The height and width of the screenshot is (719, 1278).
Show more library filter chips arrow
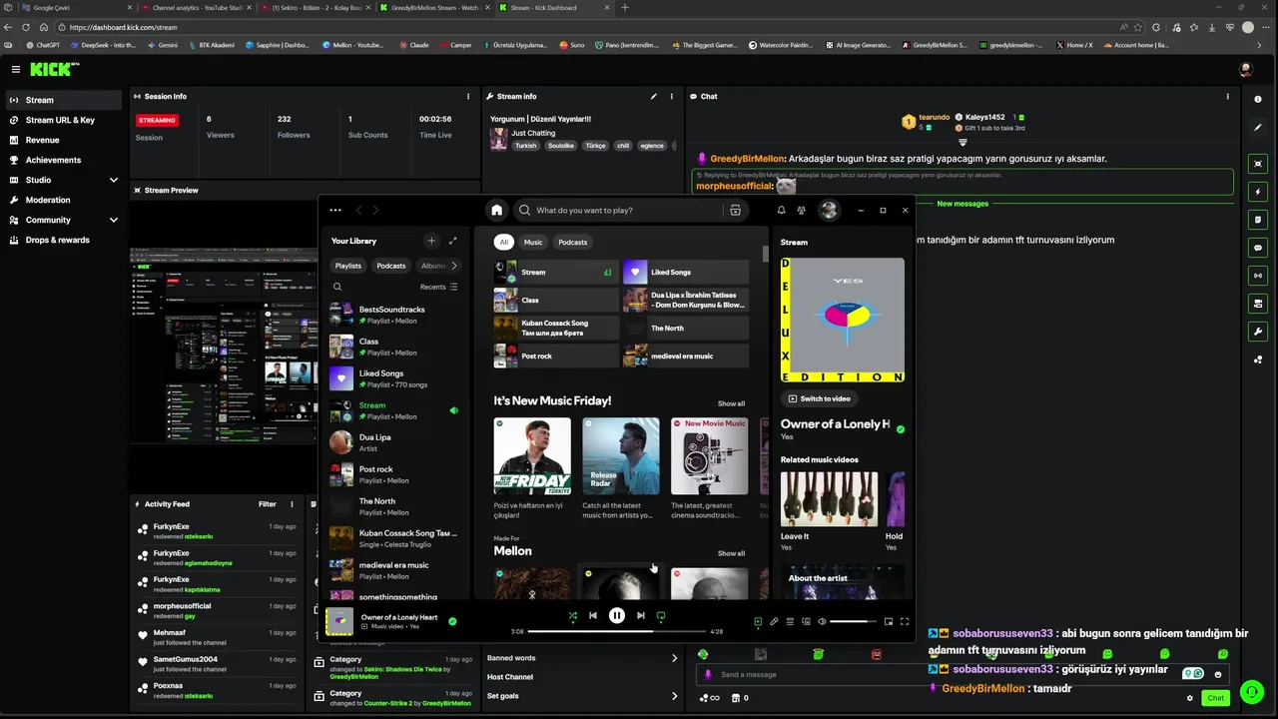pos(454,266)
